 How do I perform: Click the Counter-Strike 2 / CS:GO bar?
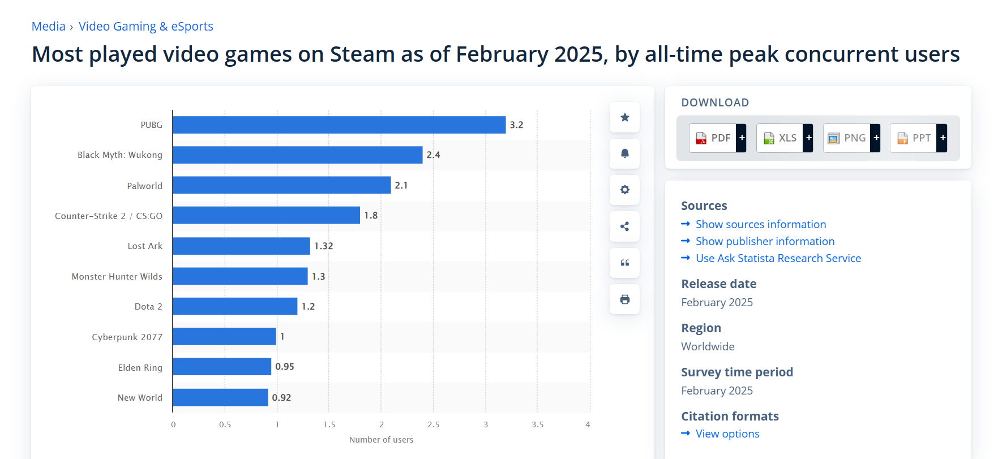tap(266, 215)
